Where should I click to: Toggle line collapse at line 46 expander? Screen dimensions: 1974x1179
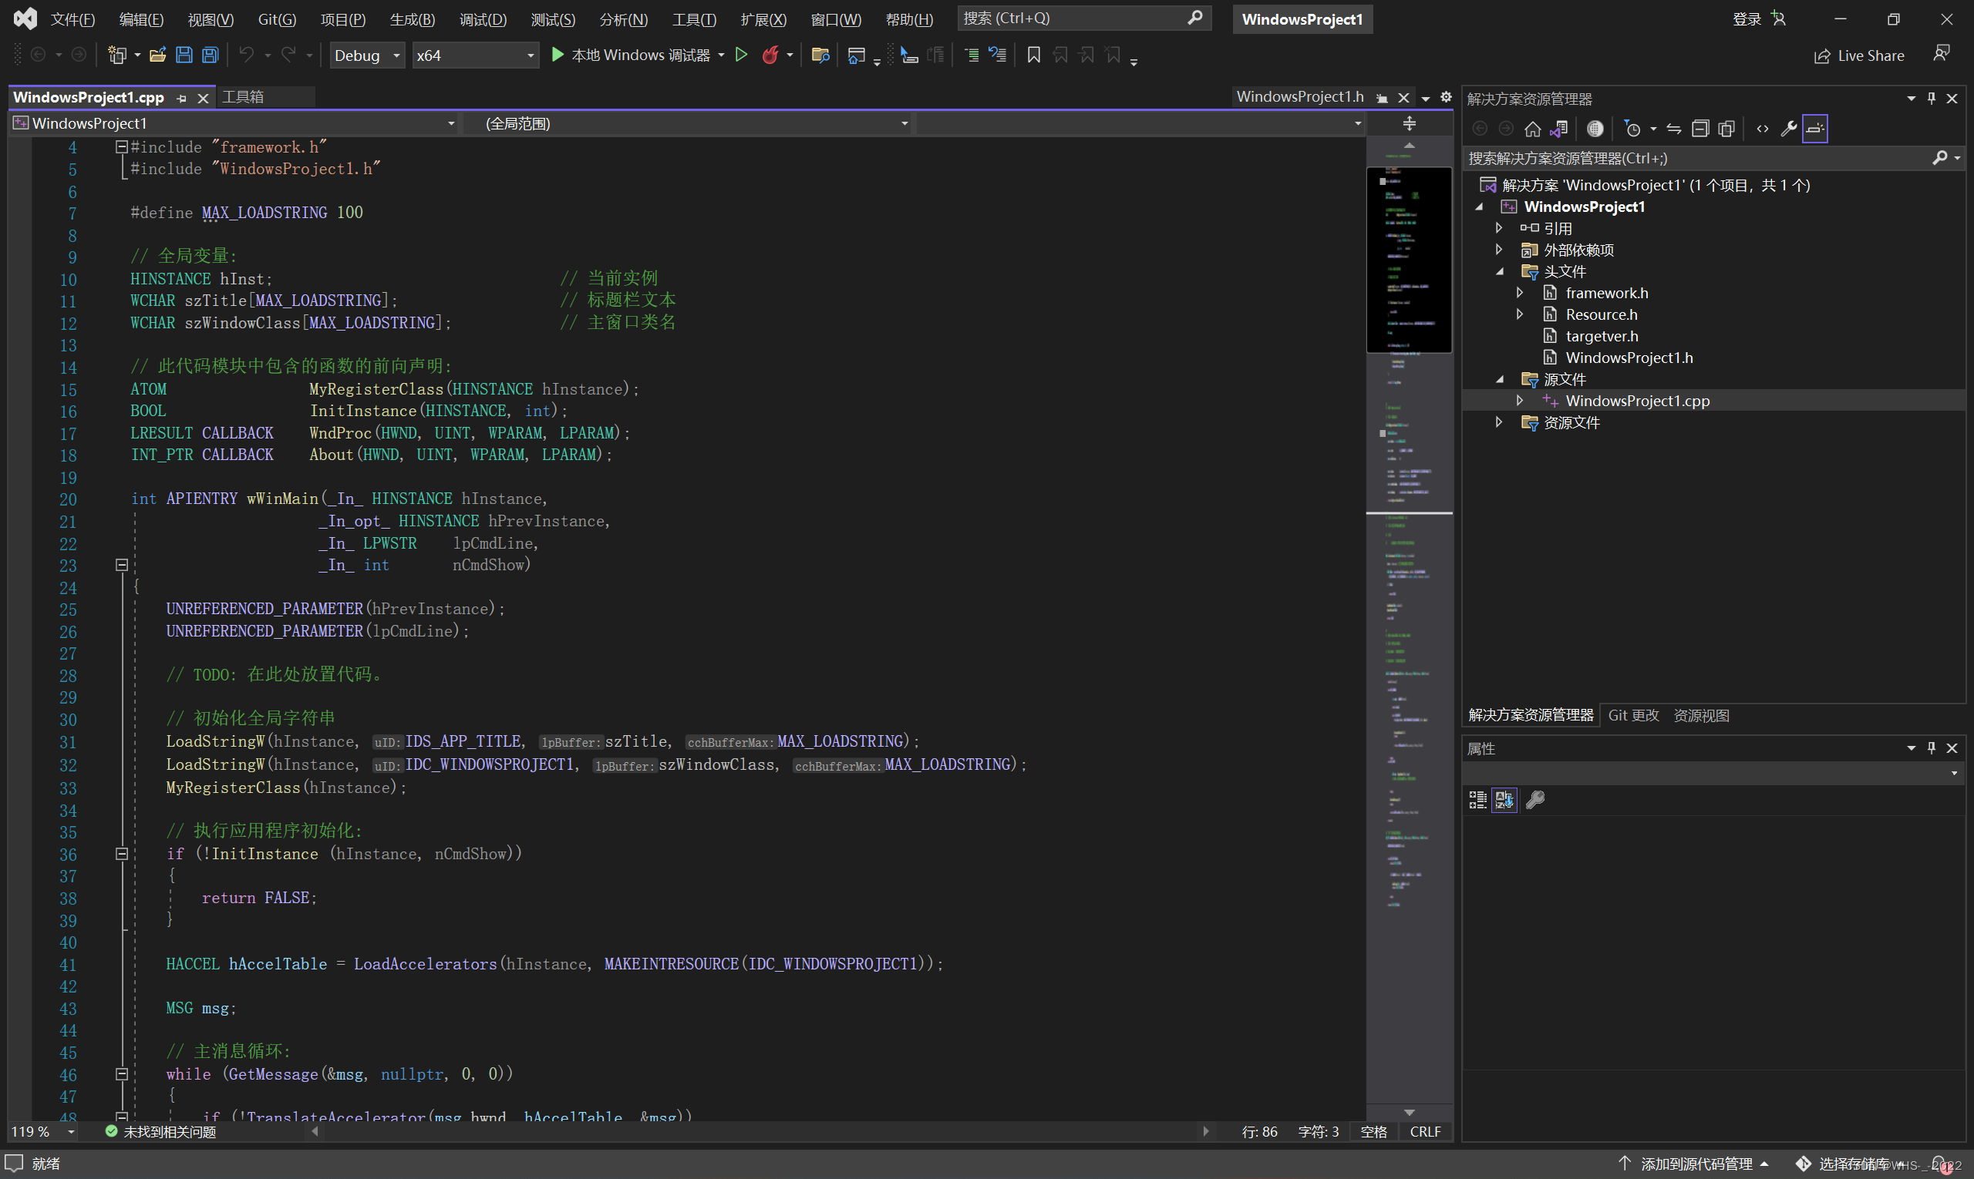pyautogui.click(x=120, y=1073)
